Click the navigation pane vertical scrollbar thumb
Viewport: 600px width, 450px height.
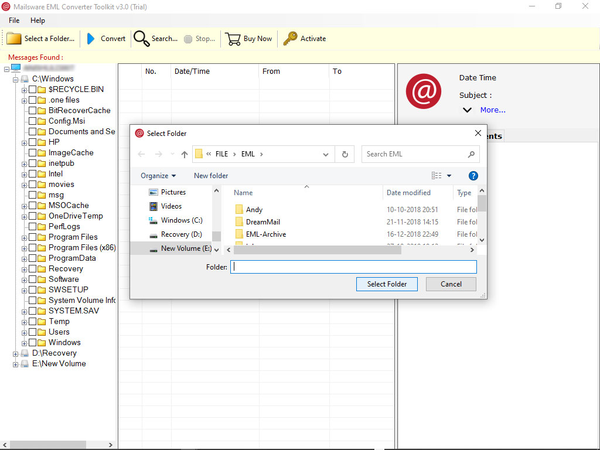point(216,237)
